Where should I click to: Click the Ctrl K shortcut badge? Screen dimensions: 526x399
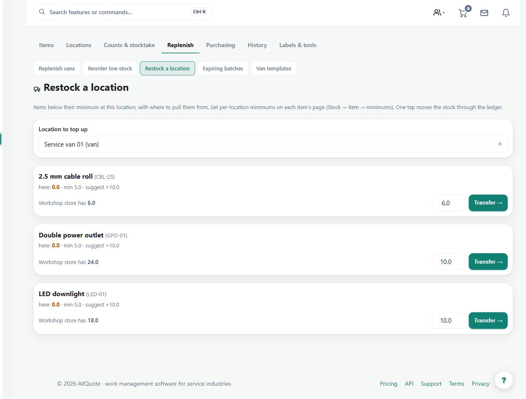click(x=199, y=12)
